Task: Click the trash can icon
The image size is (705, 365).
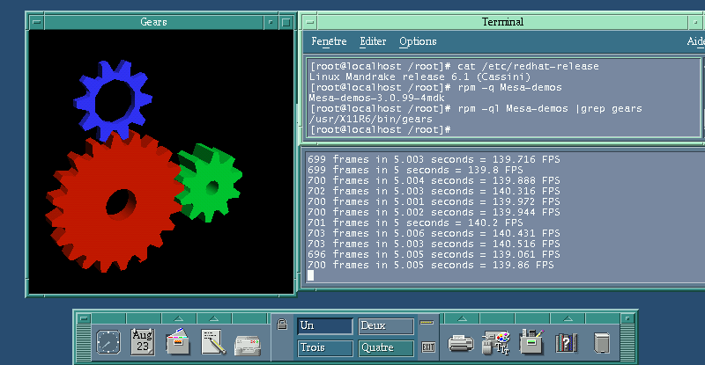Action: pyautogui.click(x=601, y=343)
